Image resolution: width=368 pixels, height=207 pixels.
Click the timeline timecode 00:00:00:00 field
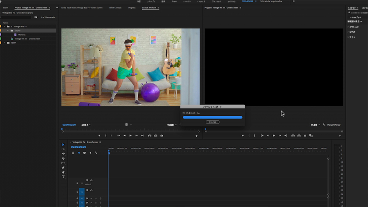tap(79, 147)
